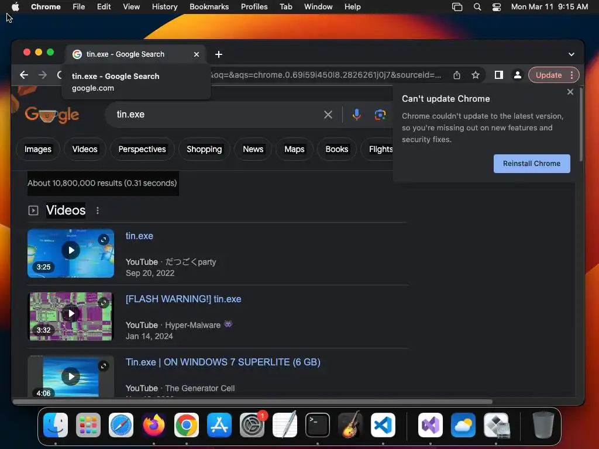Bookmark this page with the star icon

475,75
